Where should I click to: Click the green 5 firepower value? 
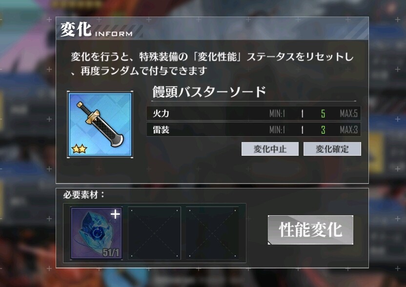pyautogui.click(x=323, y=113)
